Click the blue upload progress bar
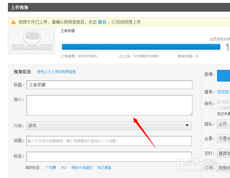The height and width of the screenshot is (178, 230). coord(141,47)
